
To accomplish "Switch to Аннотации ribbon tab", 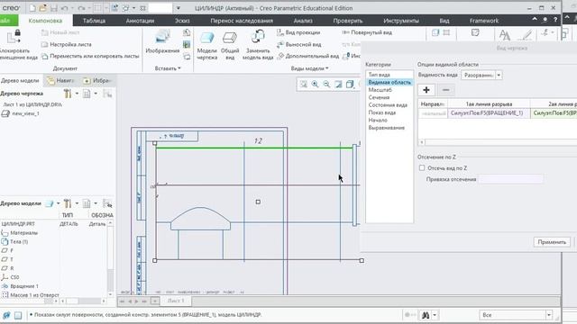I will coord(140,21).
